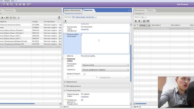Click the second icon in campaigns panel toolbar
The height and width of the screenshot is (109, 194).
pos(7,18)
